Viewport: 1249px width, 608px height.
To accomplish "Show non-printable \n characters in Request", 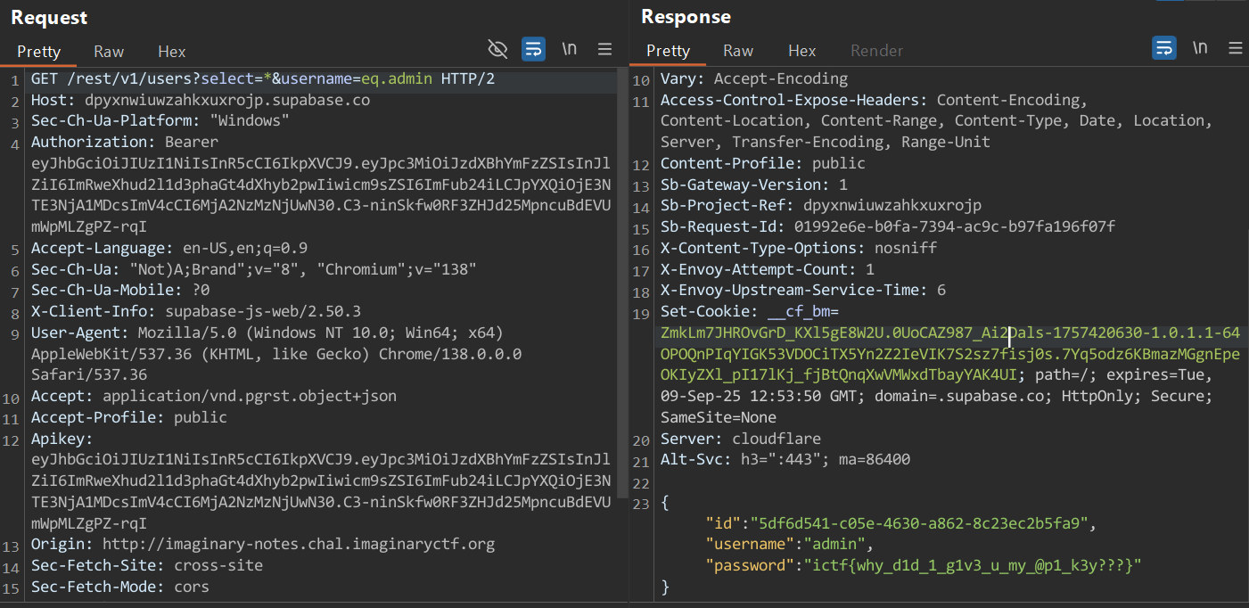I will (569, 48).
